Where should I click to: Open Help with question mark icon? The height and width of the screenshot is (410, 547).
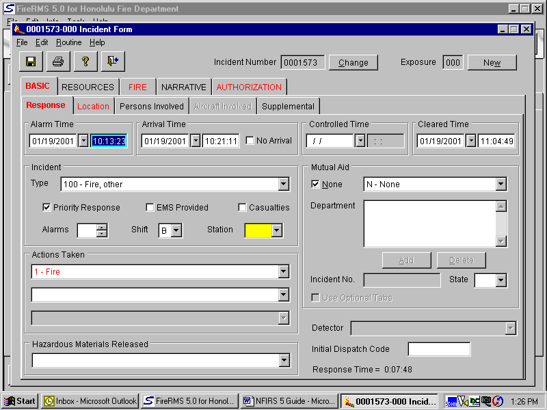tap(85, 61)
